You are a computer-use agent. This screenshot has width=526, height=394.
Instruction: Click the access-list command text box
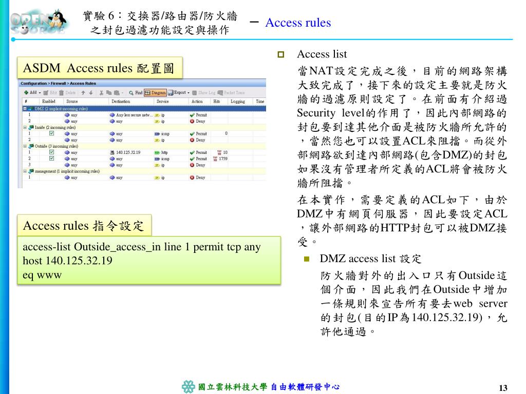click(x=149, y=261)
